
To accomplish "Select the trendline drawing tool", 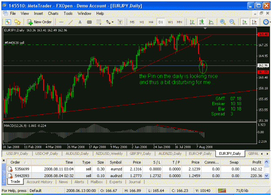I will [71, 22].
